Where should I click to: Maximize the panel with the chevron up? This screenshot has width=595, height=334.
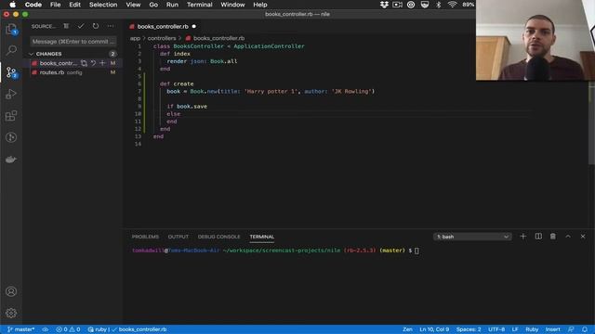568,237
